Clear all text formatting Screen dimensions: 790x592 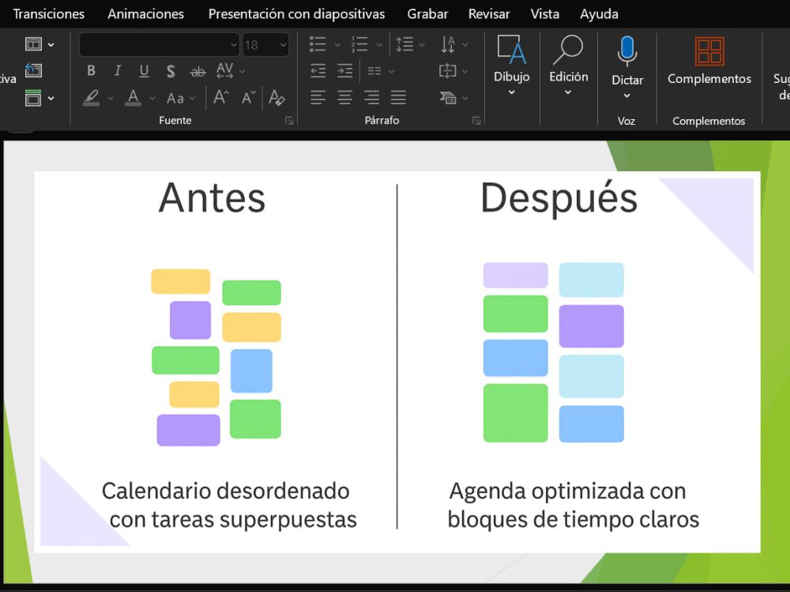tap(276, 96)
